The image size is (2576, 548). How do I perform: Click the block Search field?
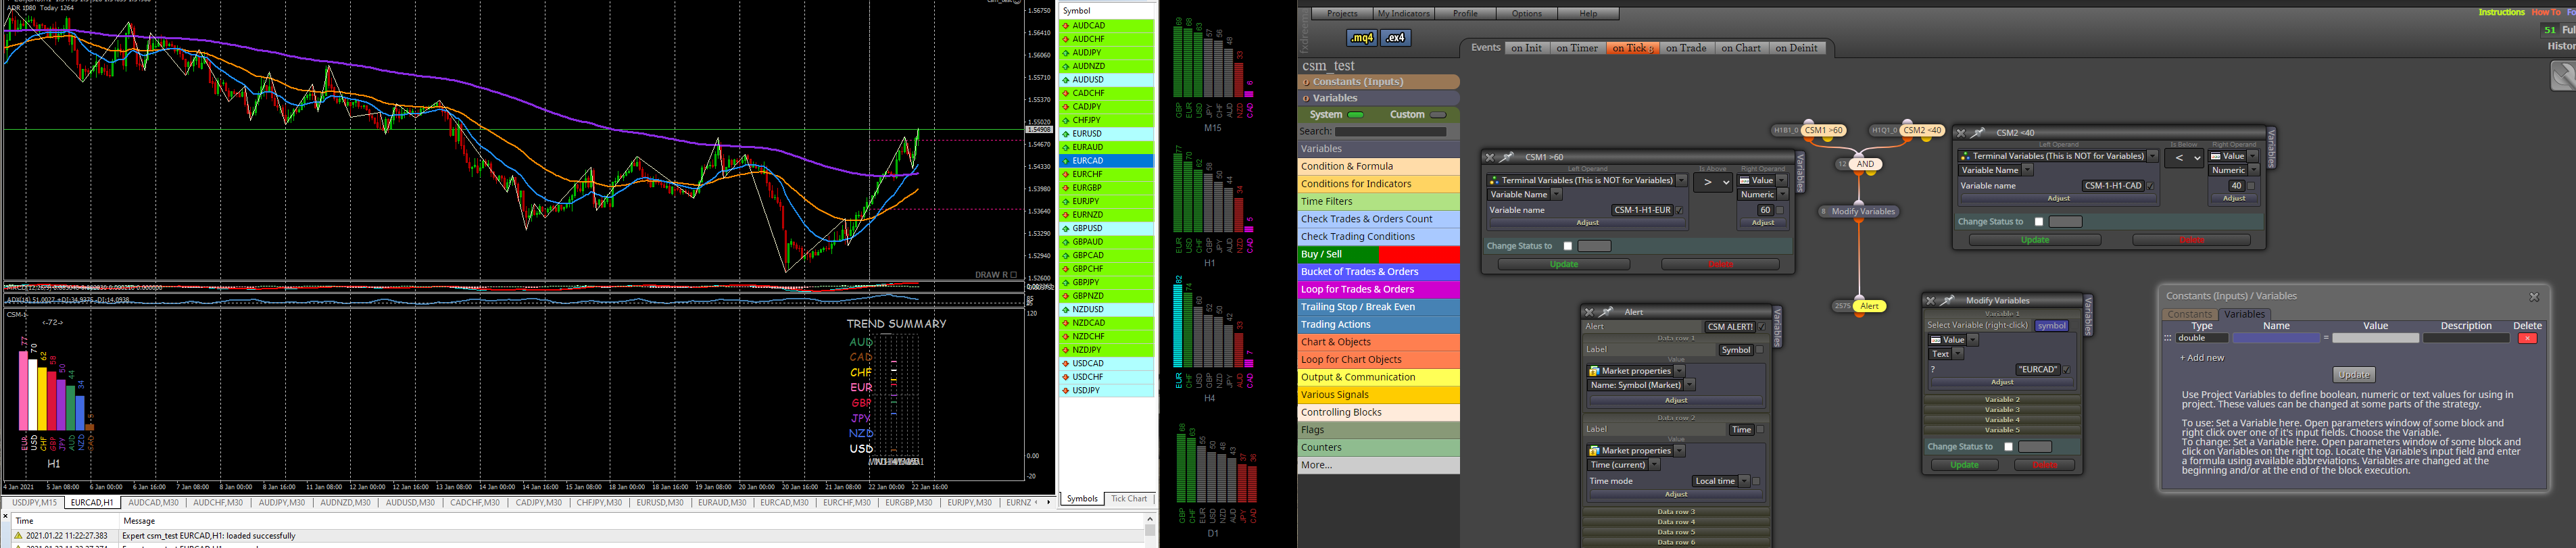pyautogui.click(x=1390, y=132)
